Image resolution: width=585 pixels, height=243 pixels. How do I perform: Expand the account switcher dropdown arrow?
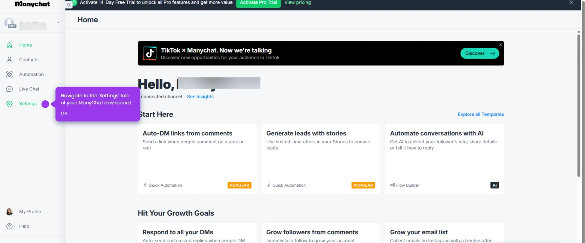[x=58, y=22]
